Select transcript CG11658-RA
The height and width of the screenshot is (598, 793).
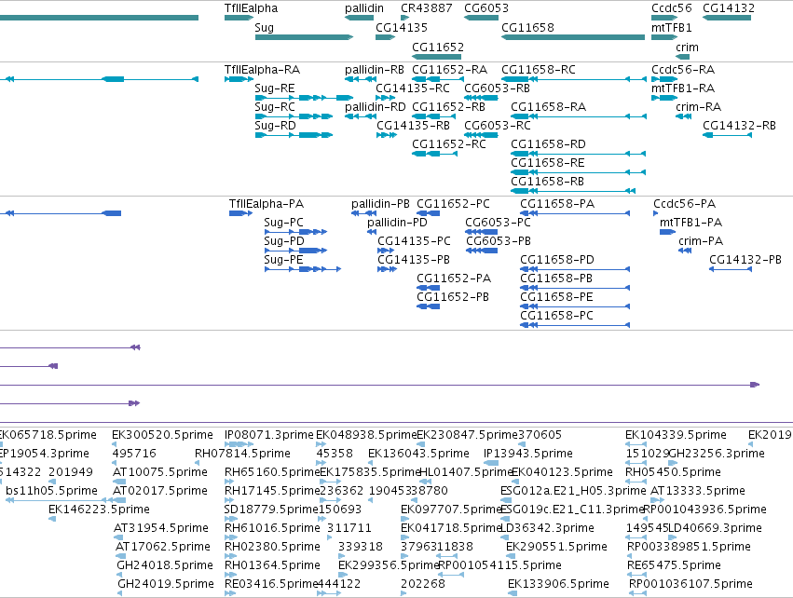tap(549, 107)
